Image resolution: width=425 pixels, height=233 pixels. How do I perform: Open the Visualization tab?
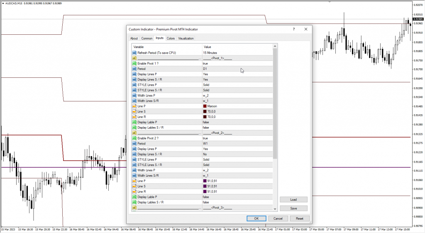186,38
